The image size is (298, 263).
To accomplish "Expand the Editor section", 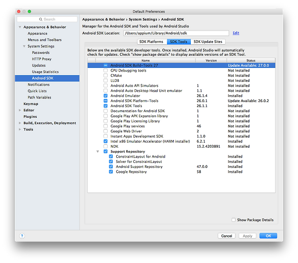I will pyautogui.click(x=20, y=110).
